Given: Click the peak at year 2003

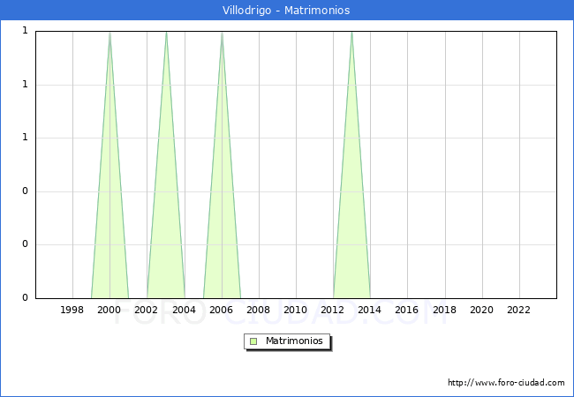Looking at the screenshot, I should click(x=166, y=34).
